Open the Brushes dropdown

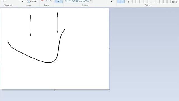click(x=58, y=1)
